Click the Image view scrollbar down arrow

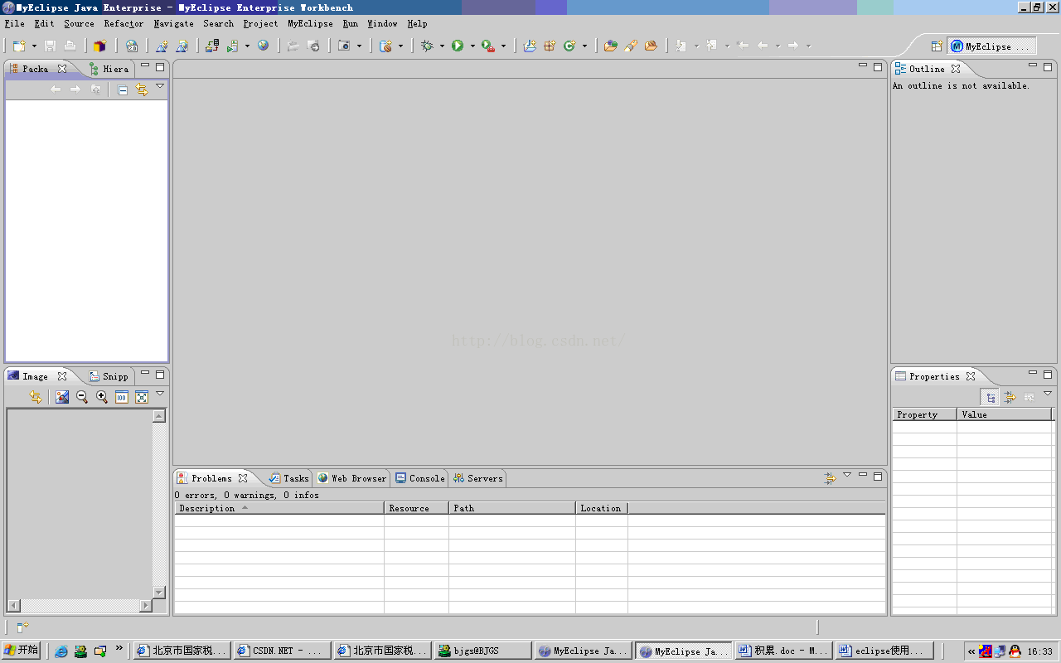click(159, 592)
